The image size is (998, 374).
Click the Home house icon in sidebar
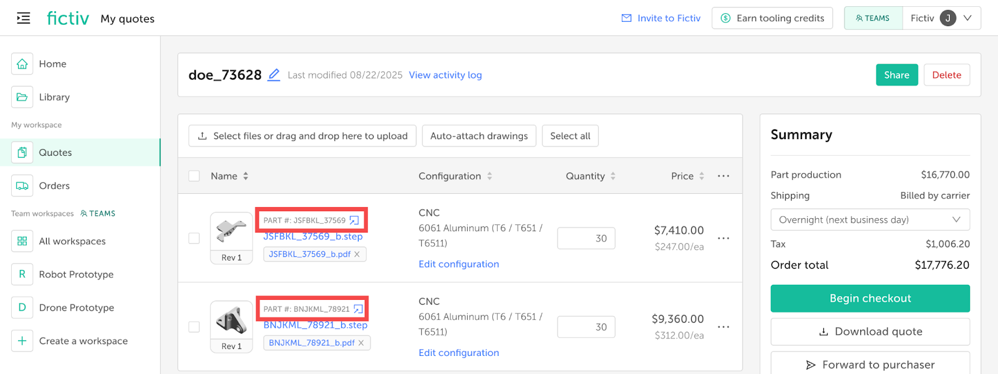pyautogui.click(x=22, y=64)
